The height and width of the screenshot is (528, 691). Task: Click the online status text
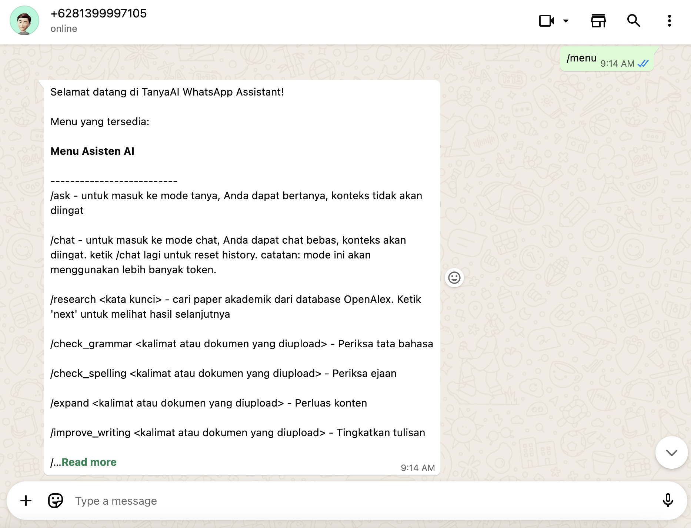coord(64,29)
